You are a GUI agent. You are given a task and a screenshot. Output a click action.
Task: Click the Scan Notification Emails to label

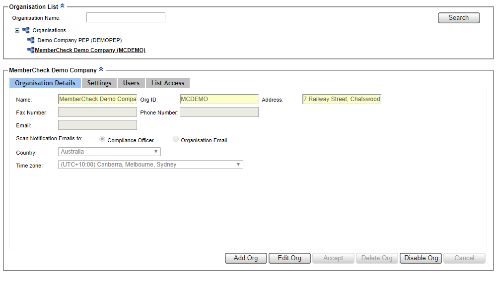coord(49,138)
